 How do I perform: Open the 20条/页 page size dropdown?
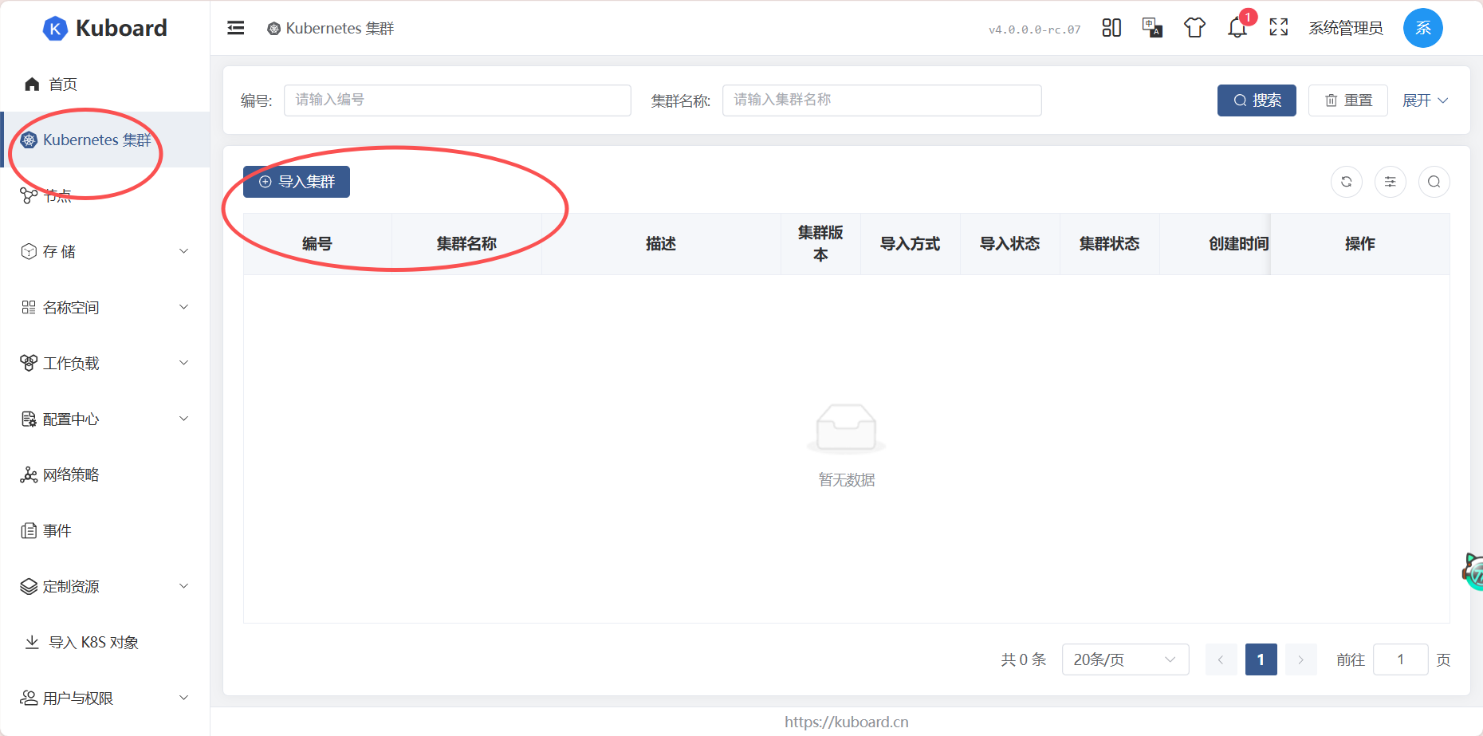(x=1125, y=659)
